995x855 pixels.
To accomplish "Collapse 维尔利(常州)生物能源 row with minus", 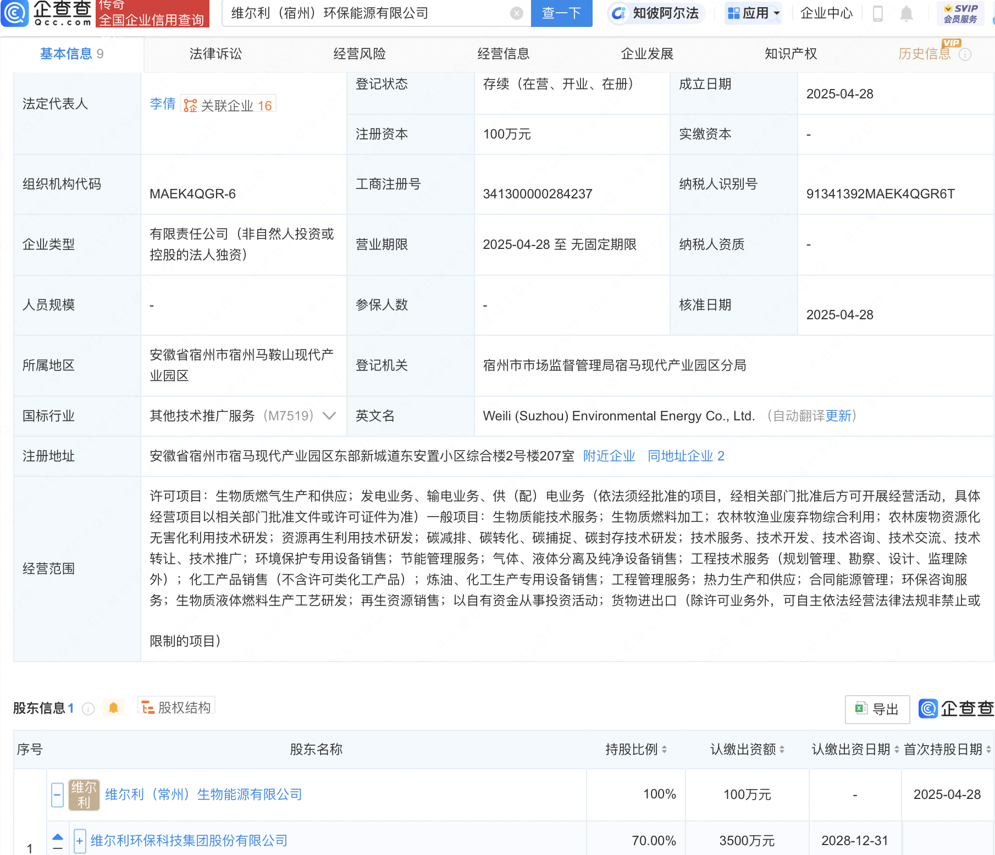I will (57, 795).
